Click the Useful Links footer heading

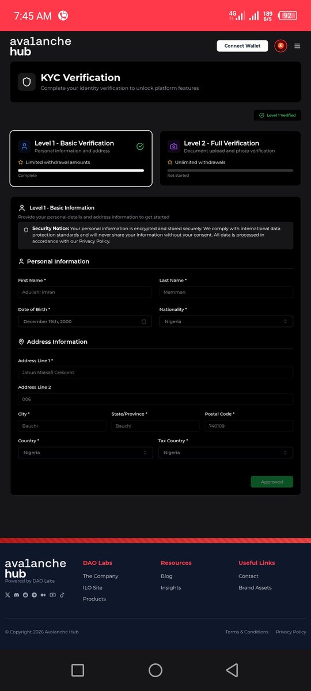point(257,563)
